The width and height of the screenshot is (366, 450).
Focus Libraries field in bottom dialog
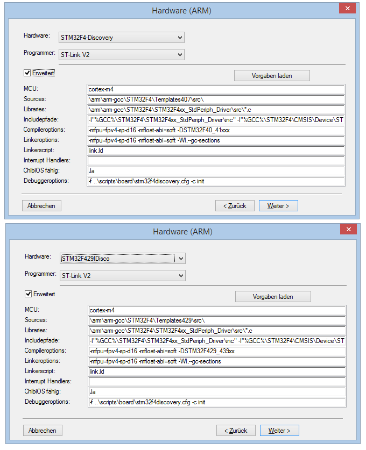click(217, 331)
